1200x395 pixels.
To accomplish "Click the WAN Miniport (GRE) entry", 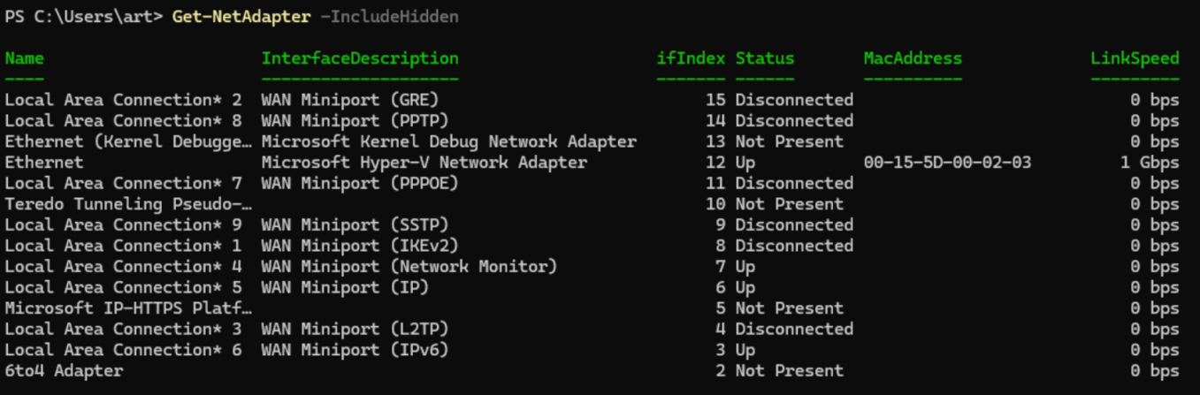I will [x=350, y=100].
